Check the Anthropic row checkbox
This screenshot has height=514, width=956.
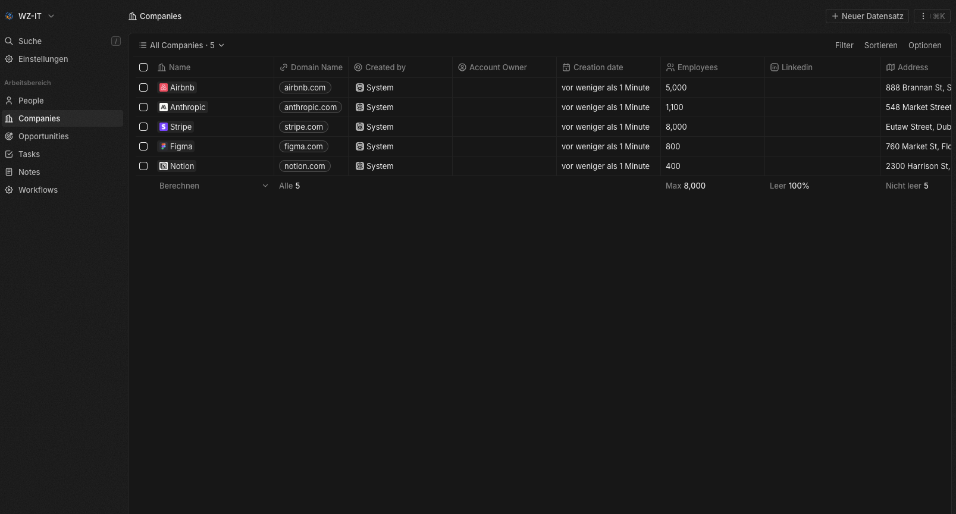tap(143, 107)
